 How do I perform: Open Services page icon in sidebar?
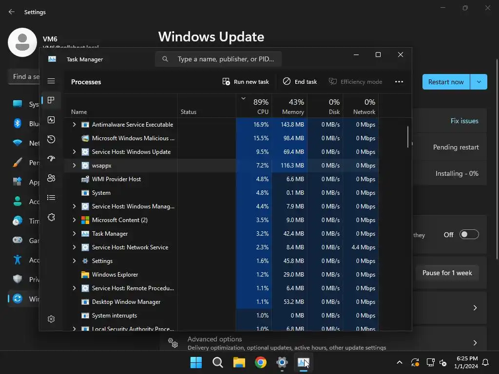pos(51,217)
